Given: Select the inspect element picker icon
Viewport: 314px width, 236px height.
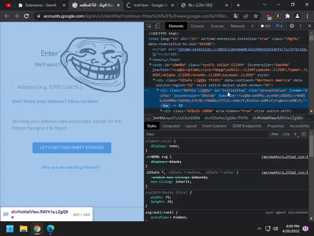Looking at the screenshot, I should point(149,26).
